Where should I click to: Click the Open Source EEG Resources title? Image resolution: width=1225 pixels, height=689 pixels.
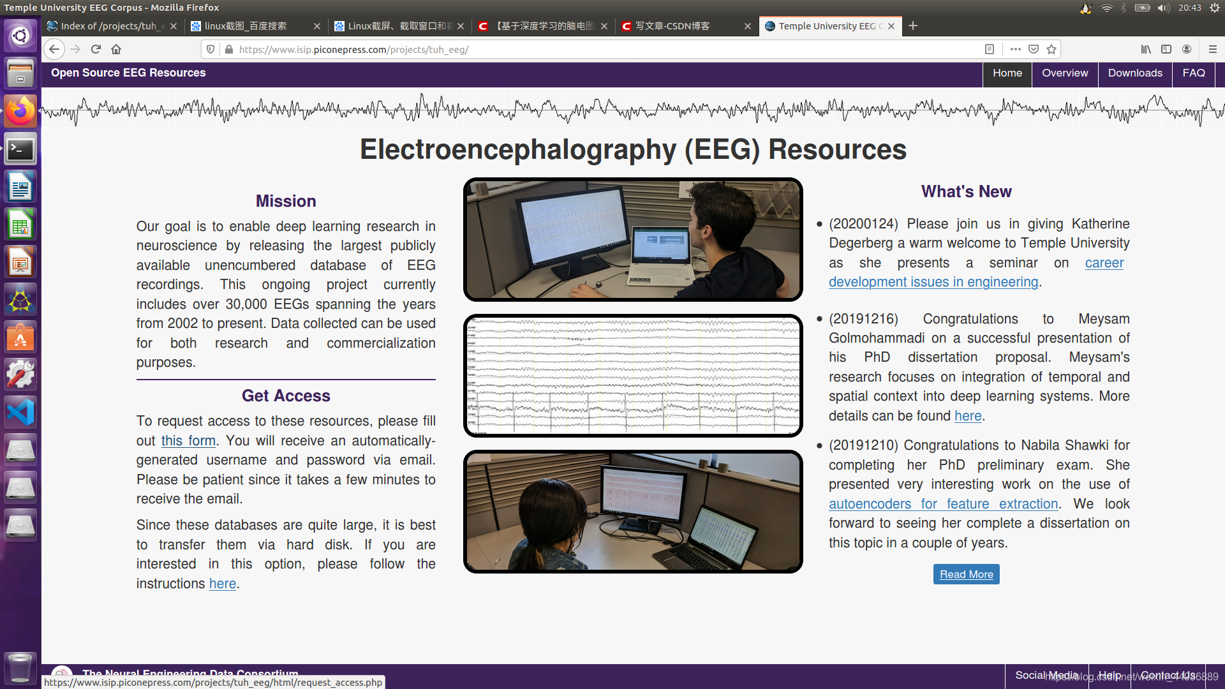pos(128,73)
